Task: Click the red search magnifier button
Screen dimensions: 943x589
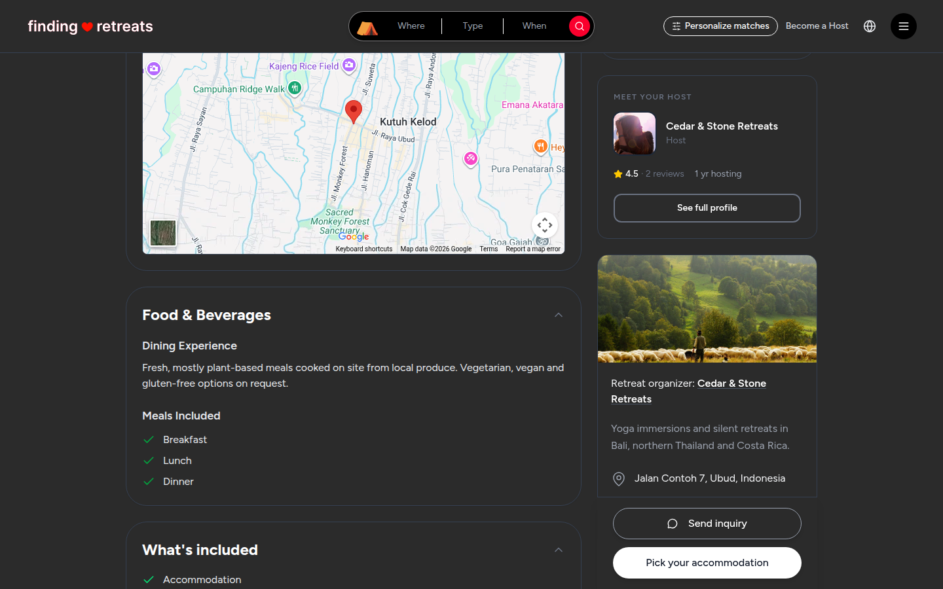Action: (579, 26)
